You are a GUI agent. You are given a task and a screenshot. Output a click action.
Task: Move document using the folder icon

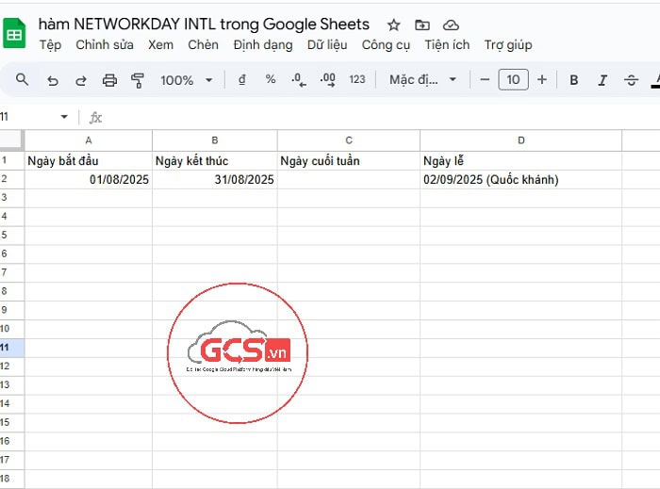pos(421,24)
